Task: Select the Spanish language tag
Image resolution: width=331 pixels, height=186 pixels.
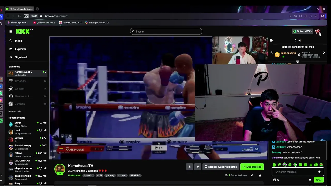Action: (88, 175)
